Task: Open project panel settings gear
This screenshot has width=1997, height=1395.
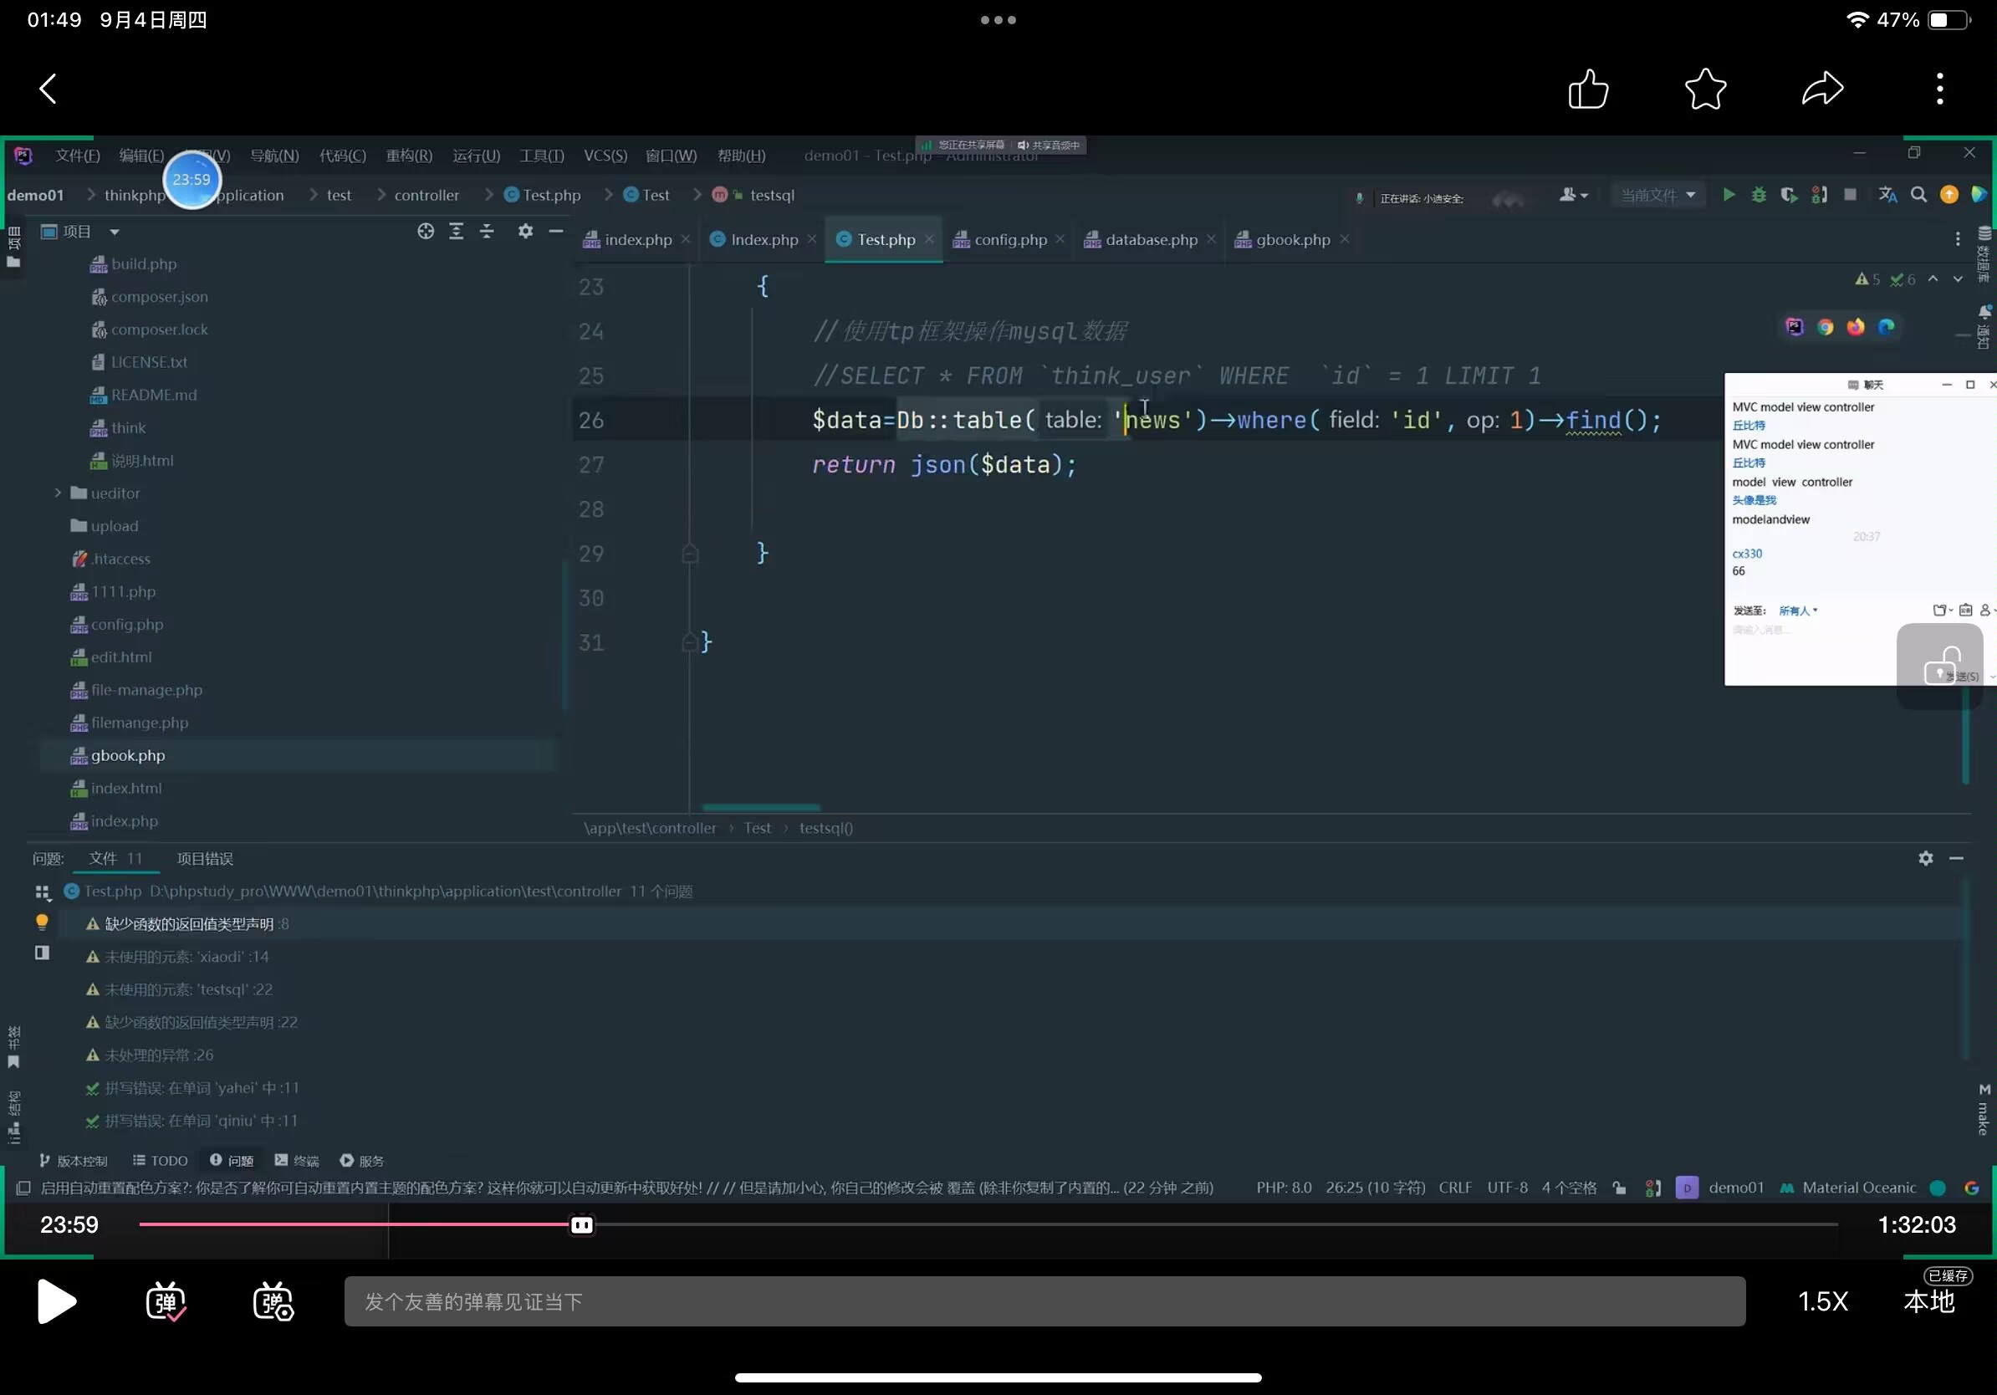Action: point(525,231)
